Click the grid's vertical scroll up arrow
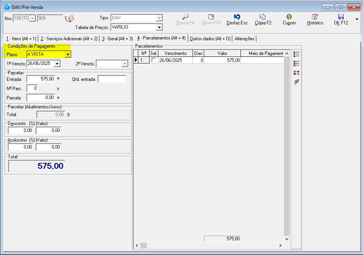This screenshot has height=255, width=363. (x=287, y=53)
